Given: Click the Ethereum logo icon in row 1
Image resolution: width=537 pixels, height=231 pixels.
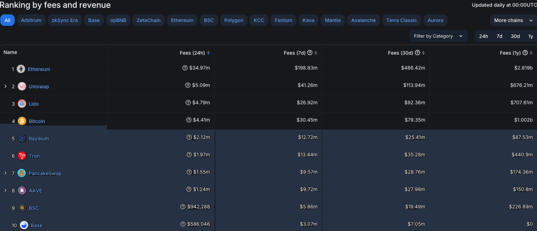Looking at the screenshot, I should 21,69.
